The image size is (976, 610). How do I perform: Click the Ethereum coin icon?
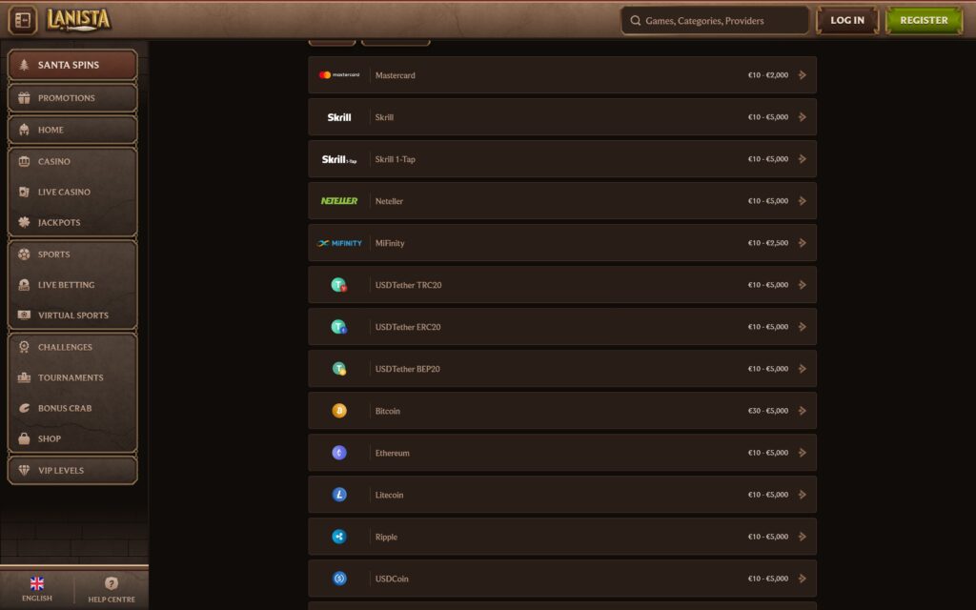[339, 453]
